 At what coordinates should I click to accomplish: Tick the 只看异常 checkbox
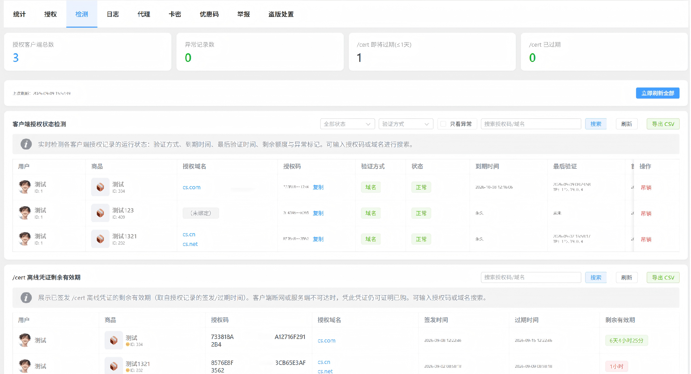click(x=443, y=124)
